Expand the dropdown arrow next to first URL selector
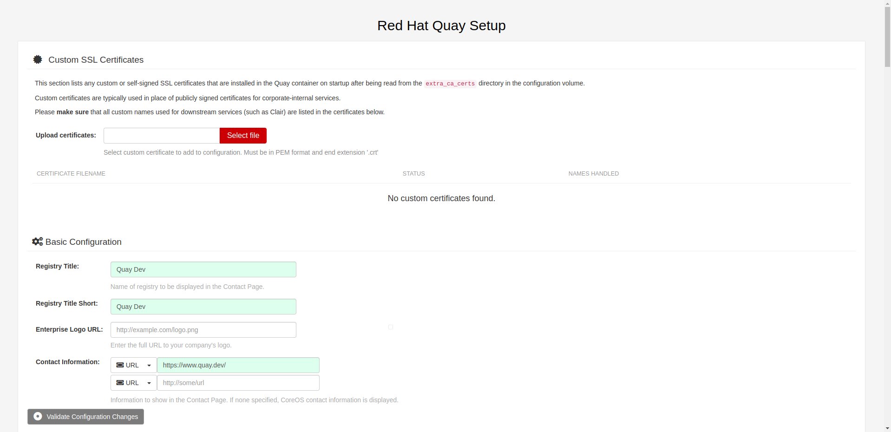Viewport: 891px width, 432px height. 149,365
